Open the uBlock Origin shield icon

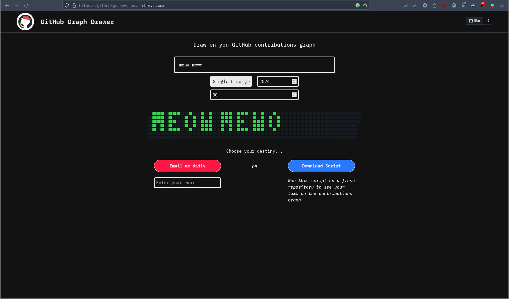tap(444, 5)
